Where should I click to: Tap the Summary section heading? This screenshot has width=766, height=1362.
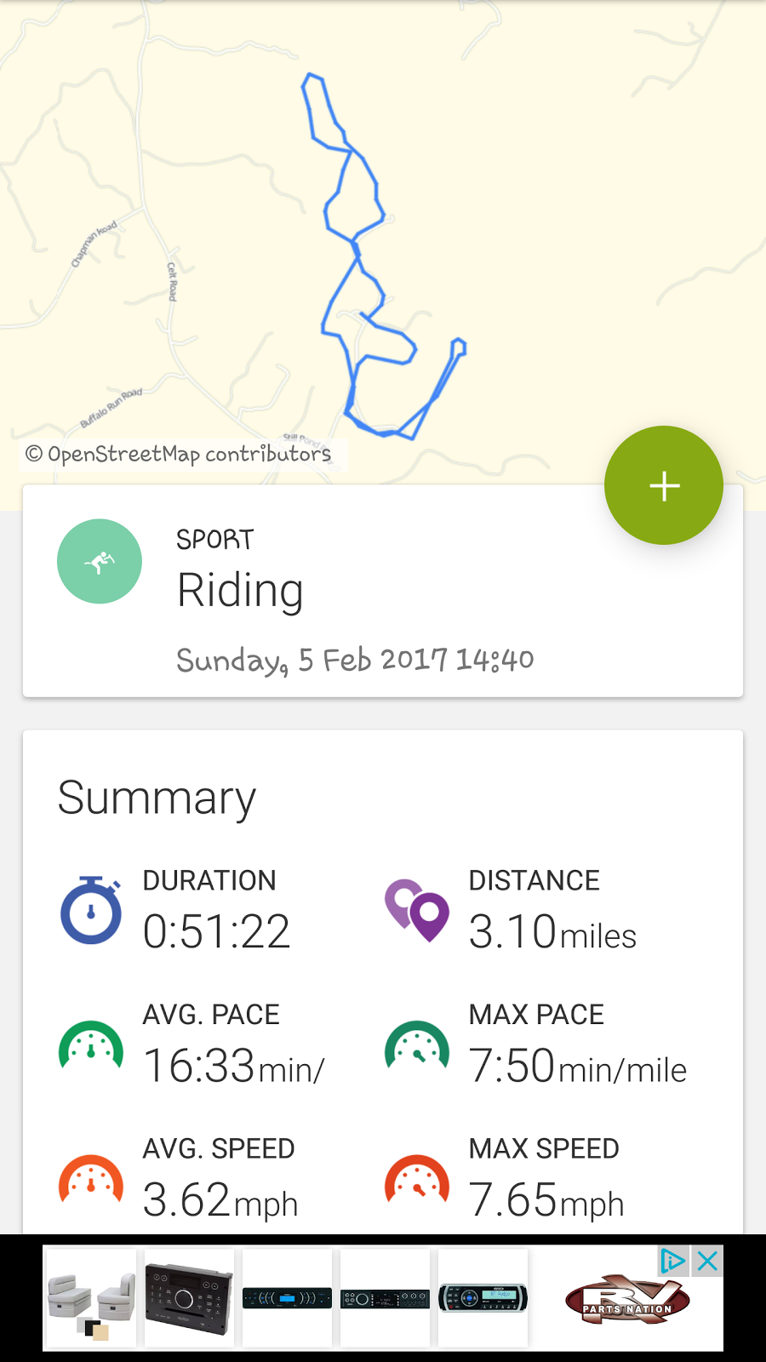tap(157, 798)
